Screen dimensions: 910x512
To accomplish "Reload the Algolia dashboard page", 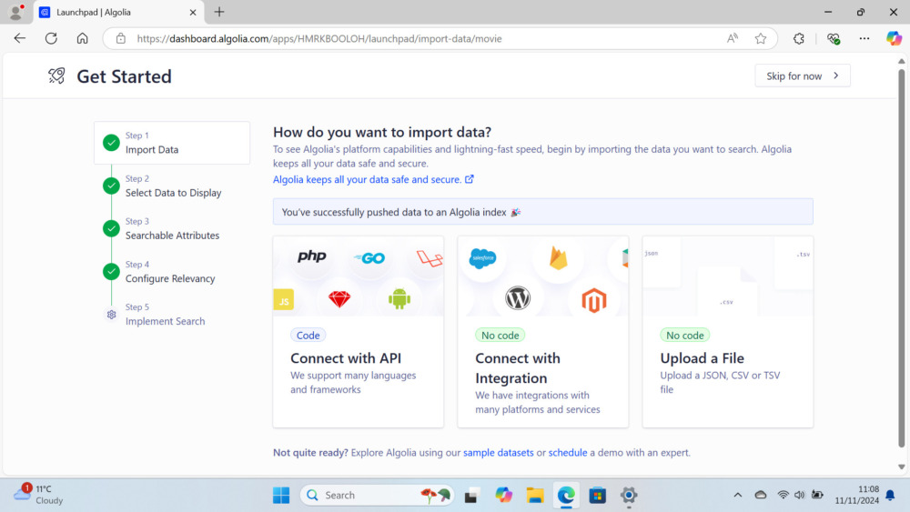I will [51, 38].
